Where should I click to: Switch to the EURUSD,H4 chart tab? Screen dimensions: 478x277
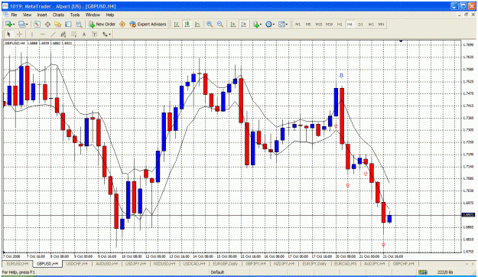click(18, 263)
